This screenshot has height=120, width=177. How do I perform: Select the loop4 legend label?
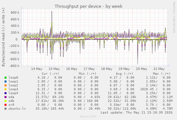point(13,93)
